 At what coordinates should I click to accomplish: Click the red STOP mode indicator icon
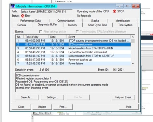coord(114,11)
